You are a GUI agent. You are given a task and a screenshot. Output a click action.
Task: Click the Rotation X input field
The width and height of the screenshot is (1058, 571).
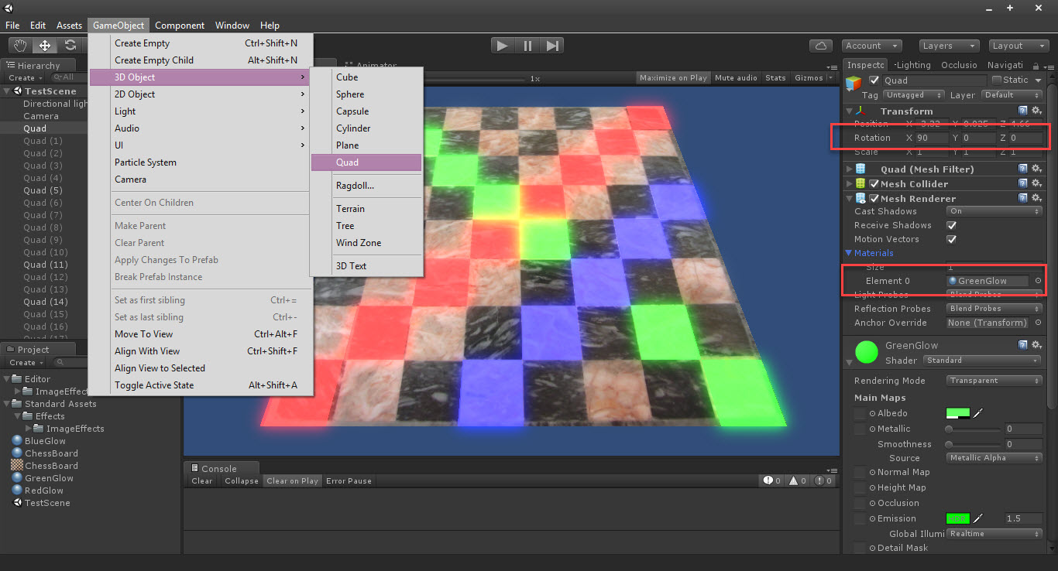(930, 138)
